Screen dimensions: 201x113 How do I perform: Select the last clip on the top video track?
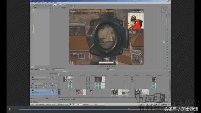point(154,79)
